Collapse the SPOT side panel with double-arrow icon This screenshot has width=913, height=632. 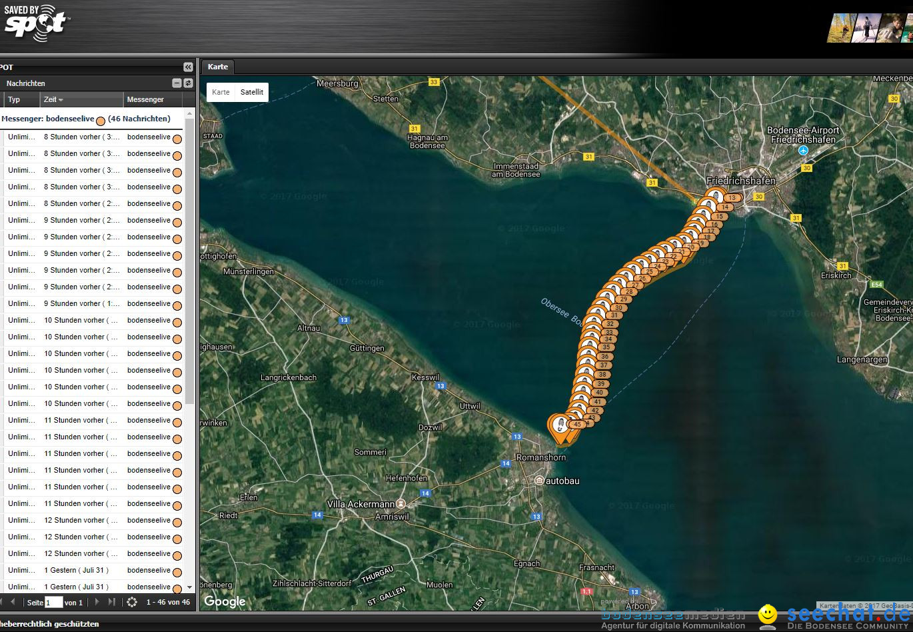[188, 67]
